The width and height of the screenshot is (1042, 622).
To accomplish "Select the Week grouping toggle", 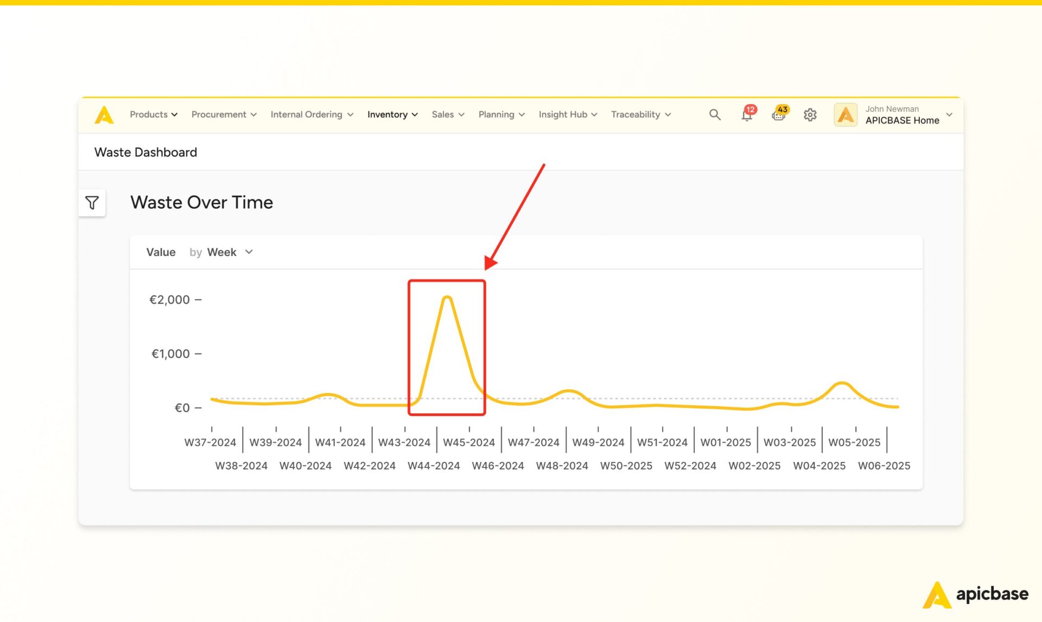I will [227, 252].
